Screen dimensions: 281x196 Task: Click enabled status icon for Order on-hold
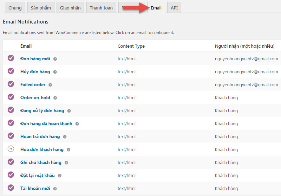click(x=11, y=97)
